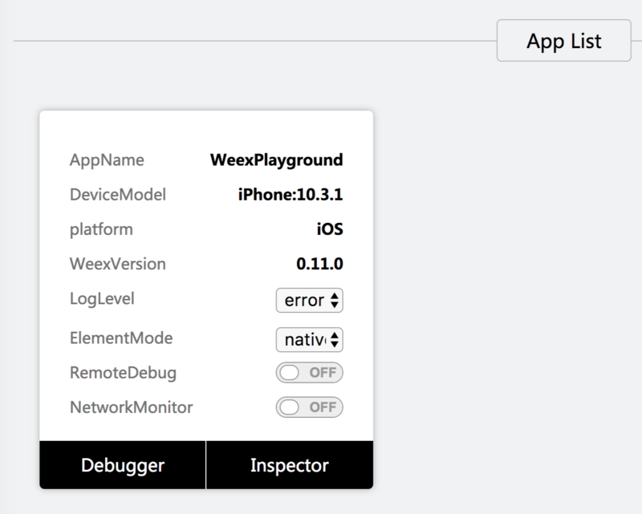Viewport: 642px width, 514px height.
Task: Launch the Debugger button
Action: 123,465
